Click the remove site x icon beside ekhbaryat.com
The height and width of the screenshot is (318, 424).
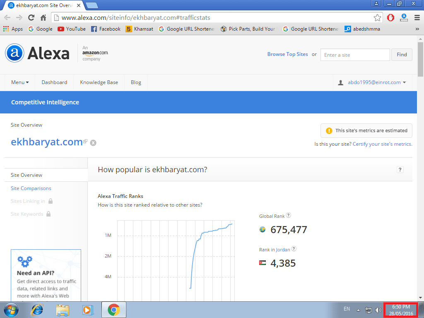click(x=93, y=143)
